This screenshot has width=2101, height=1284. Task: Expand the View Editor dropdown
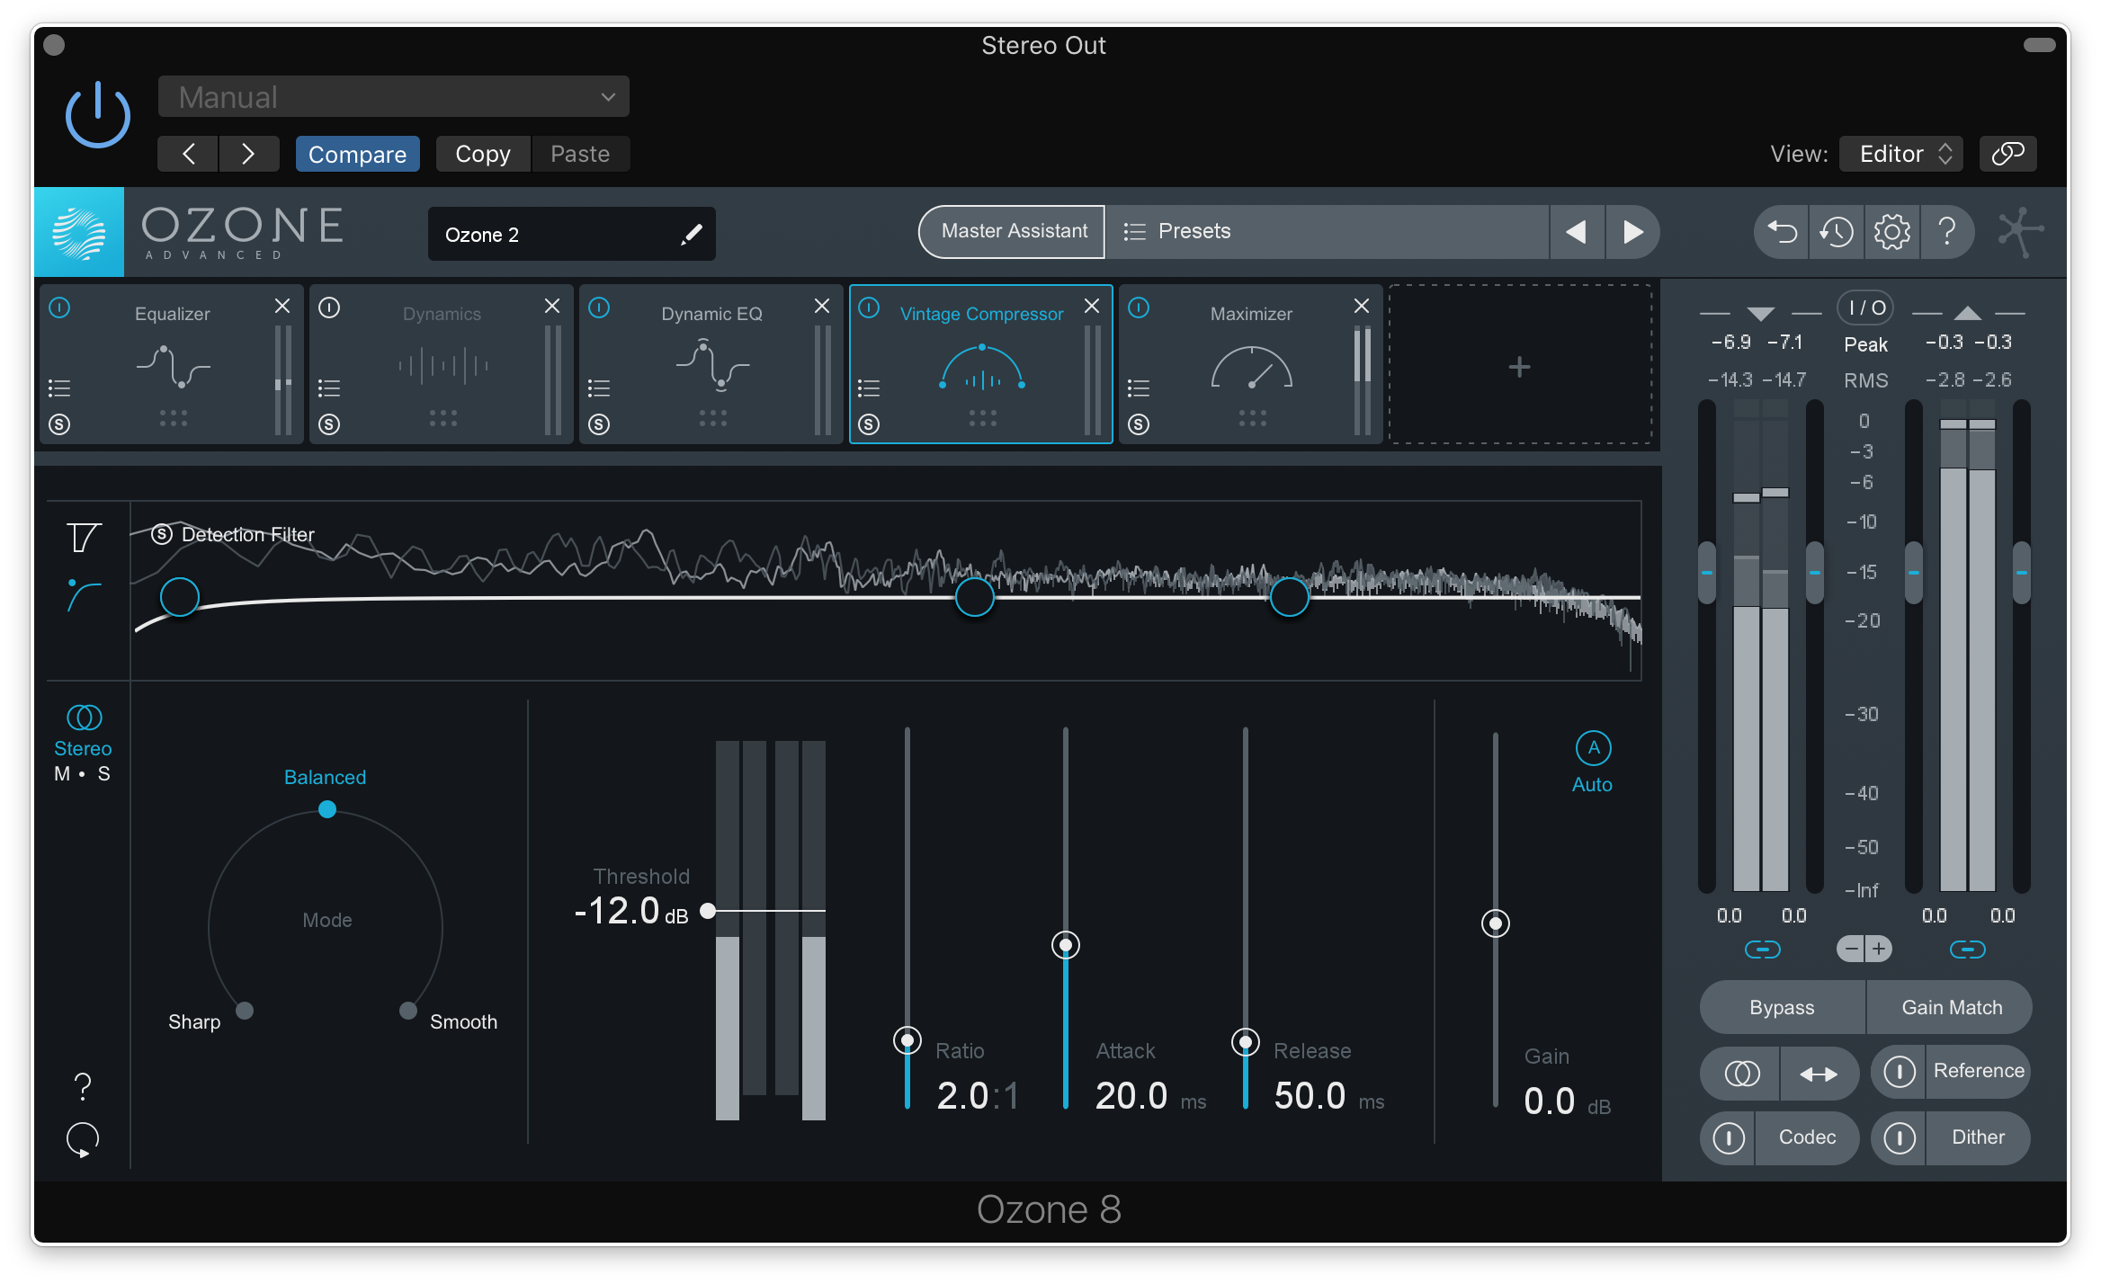tap(1906, 155)
